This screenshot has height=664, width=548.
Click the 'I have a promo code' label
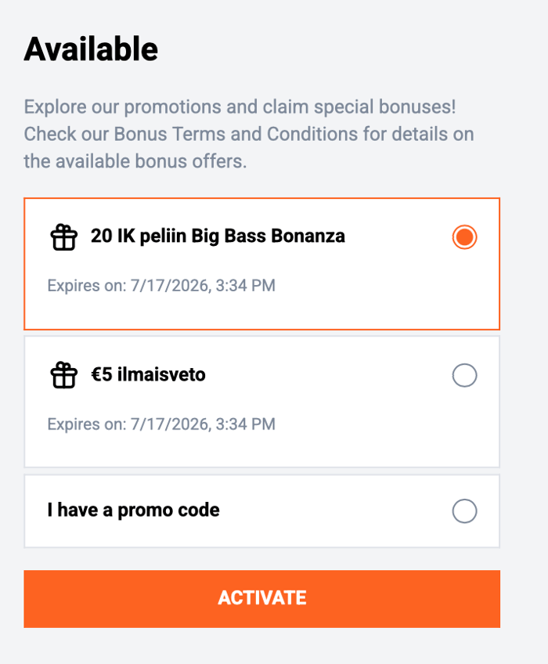point(133,511)
